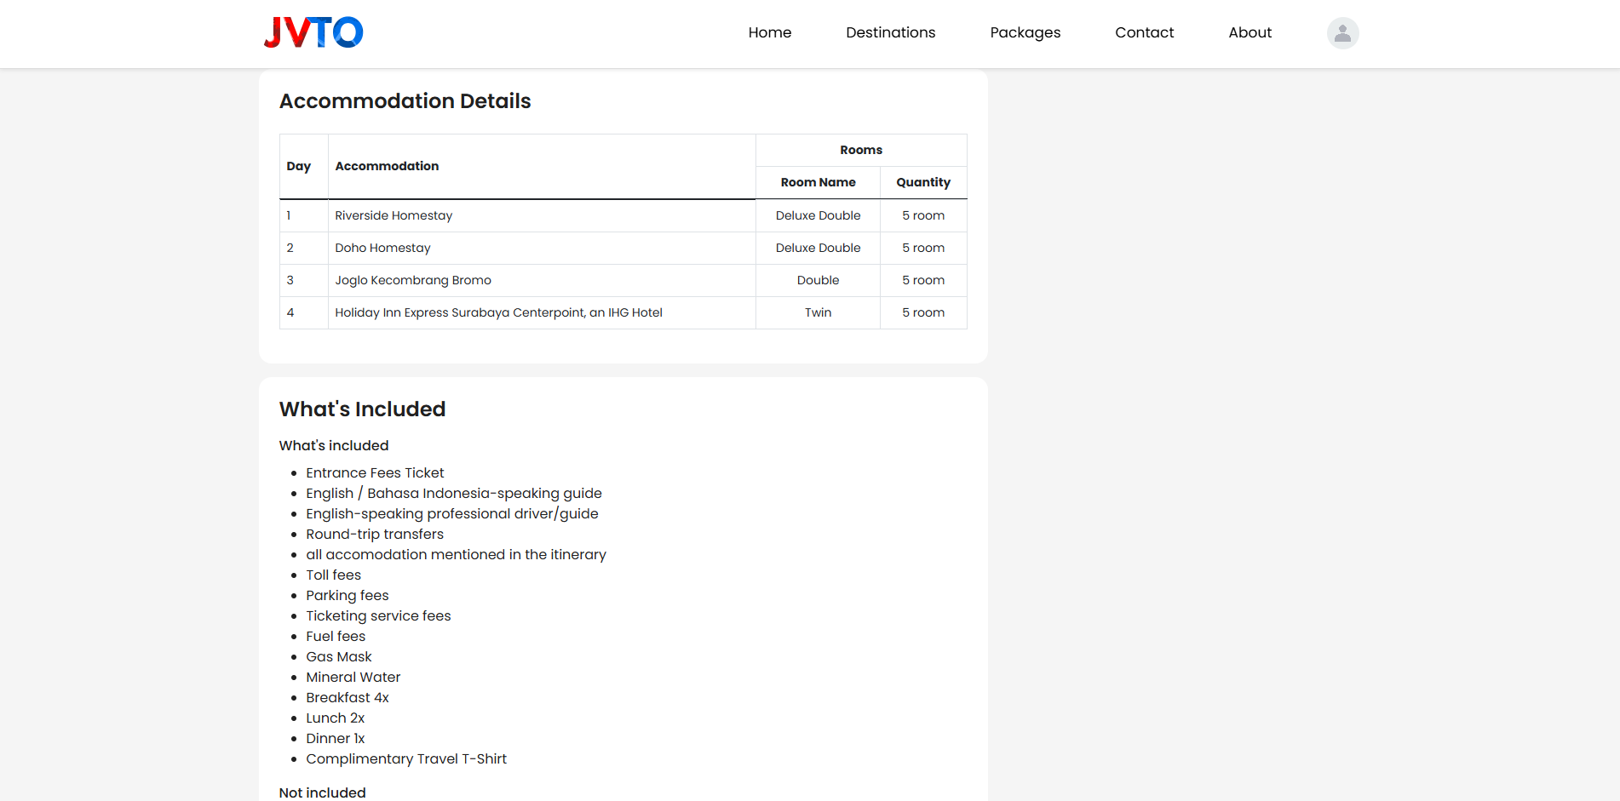Click the Rooms table header
1620x801 pixels.
point(860,149)
